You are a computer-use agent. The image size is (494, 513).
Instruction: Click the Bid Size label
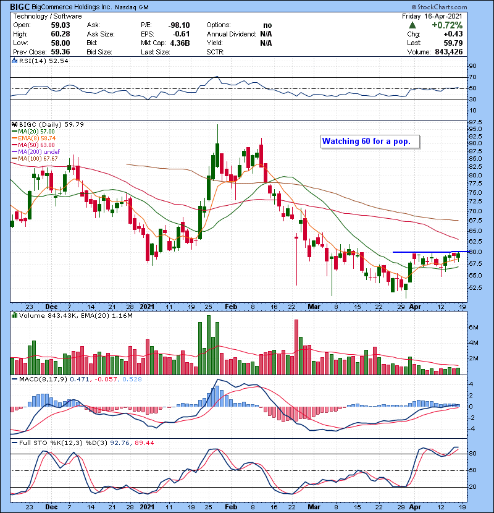click(x=99, y=52)
